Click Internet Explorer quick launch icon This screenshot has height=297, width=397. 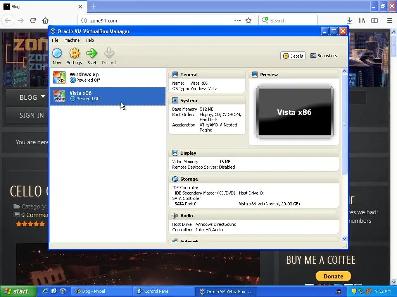[x=45, y=292]
